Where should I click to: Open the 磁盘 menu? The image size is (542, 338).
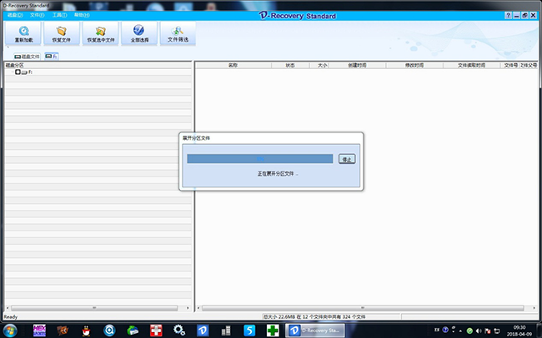tap(15, 15)
